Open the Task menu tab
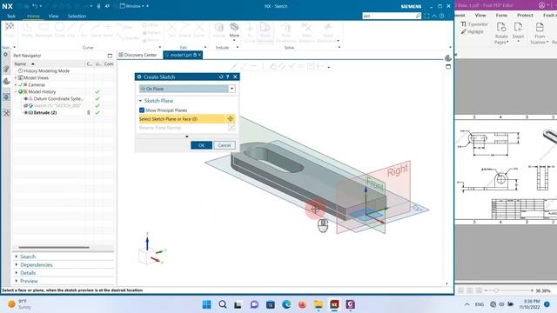 coord(11,16)
